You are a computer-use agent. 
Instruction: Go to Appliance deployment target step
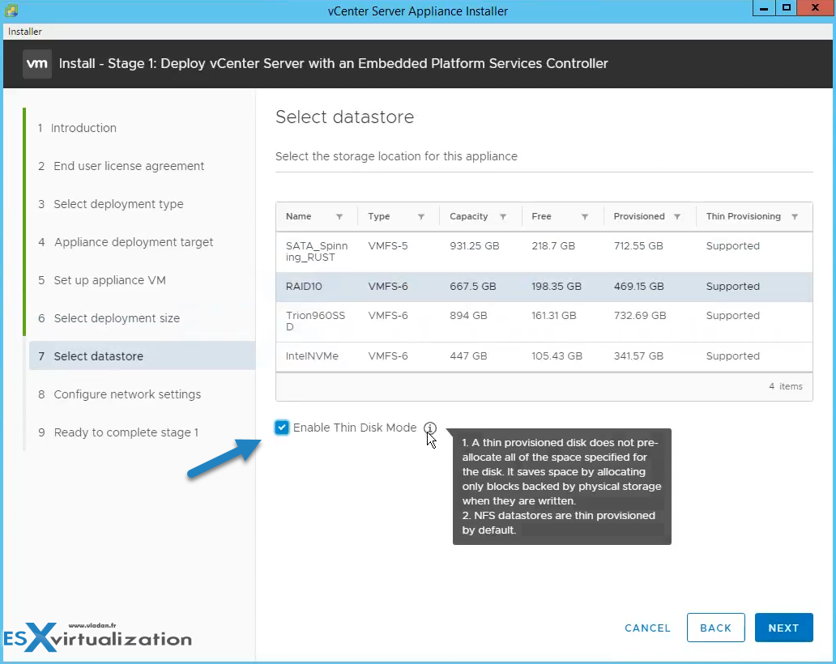[126, 242]
